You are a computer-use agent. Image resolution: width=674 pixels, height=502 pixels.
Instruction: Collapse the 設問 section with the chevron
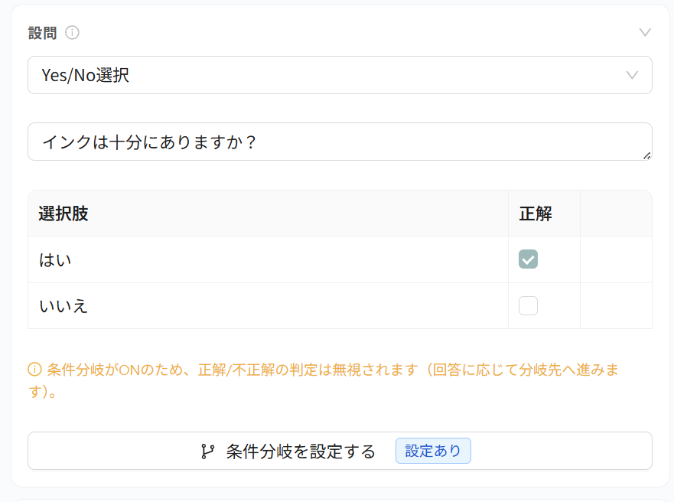[x=645, y=33]
